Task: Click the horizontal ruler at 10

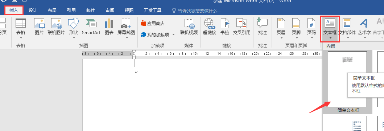Action: 195,54
